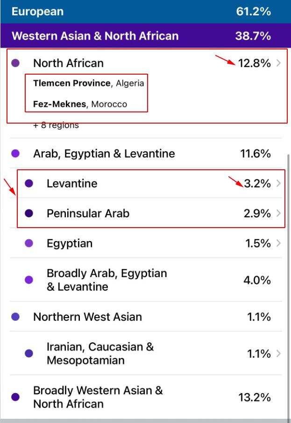Click the Peninsular Arab color dot

coord(29,214)
